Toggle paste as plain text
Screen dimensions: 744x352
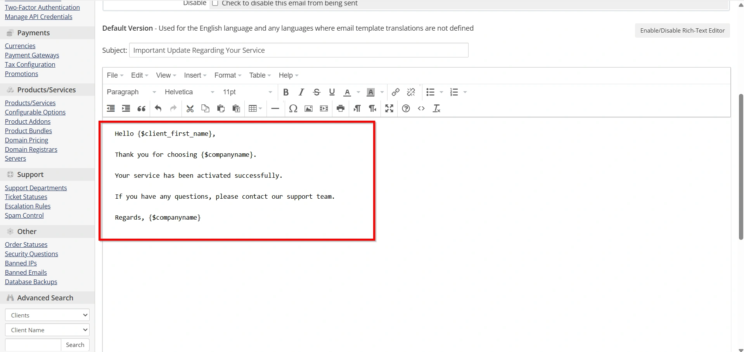click(236, 109)
